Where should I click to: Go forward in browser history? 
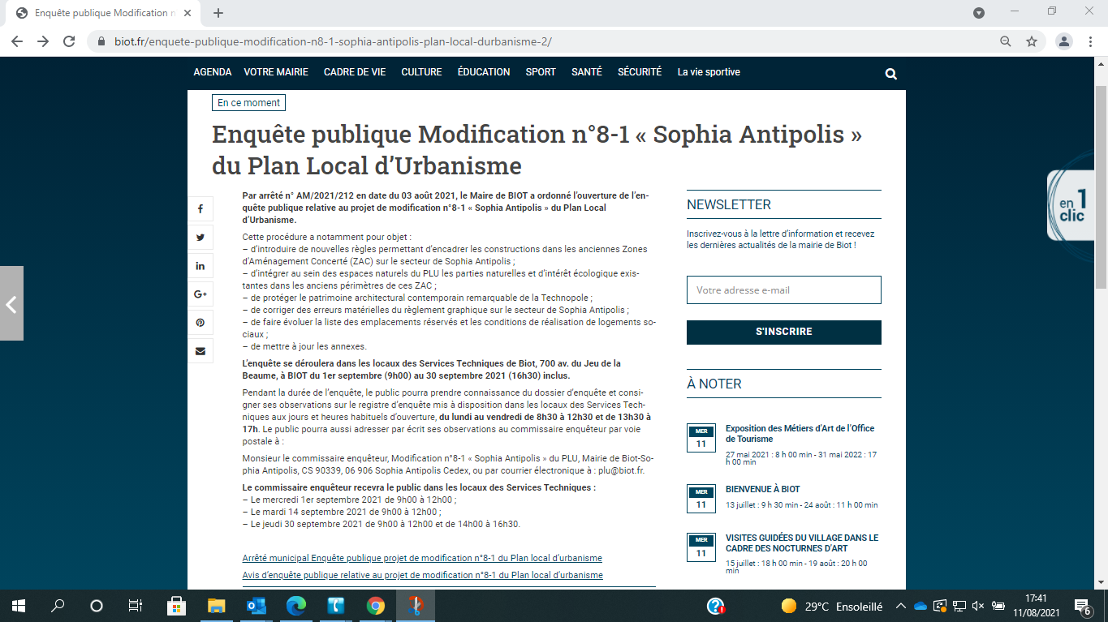[x=43, y=41]
